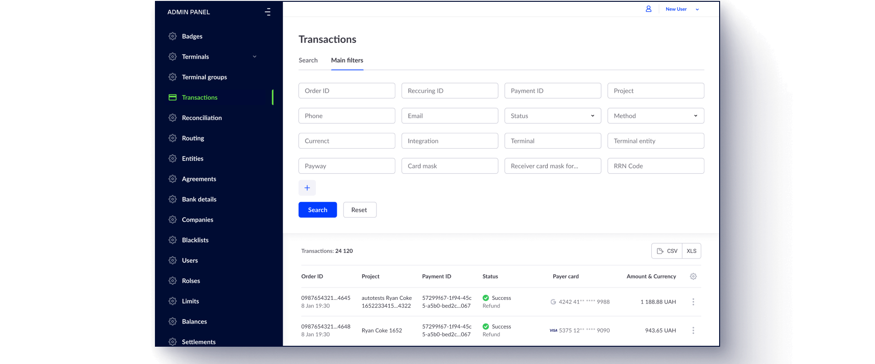Open Settlements in the sidebar
This screenshot has height=364, width=875.
point(199,342)
